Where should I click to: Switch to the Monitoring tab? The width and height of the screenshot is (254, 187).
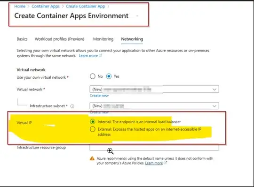coord(103,39)
